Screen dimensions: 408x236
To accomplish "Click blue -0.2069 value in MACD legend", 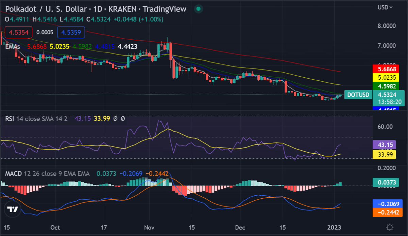I will tap(131, 174).
